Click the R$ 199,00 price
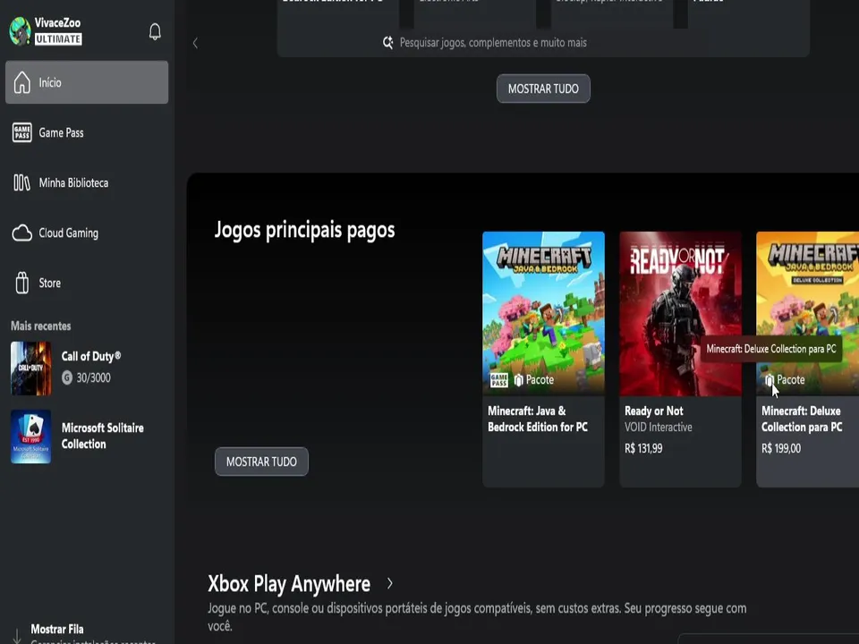The width and height of the screenshot is (859, 644). (x=780, y=448)
